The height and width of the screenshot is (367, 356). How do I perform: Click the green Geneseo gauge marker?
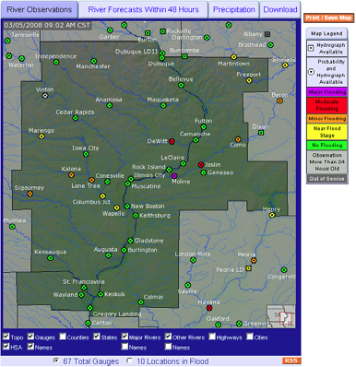point(204,172)
